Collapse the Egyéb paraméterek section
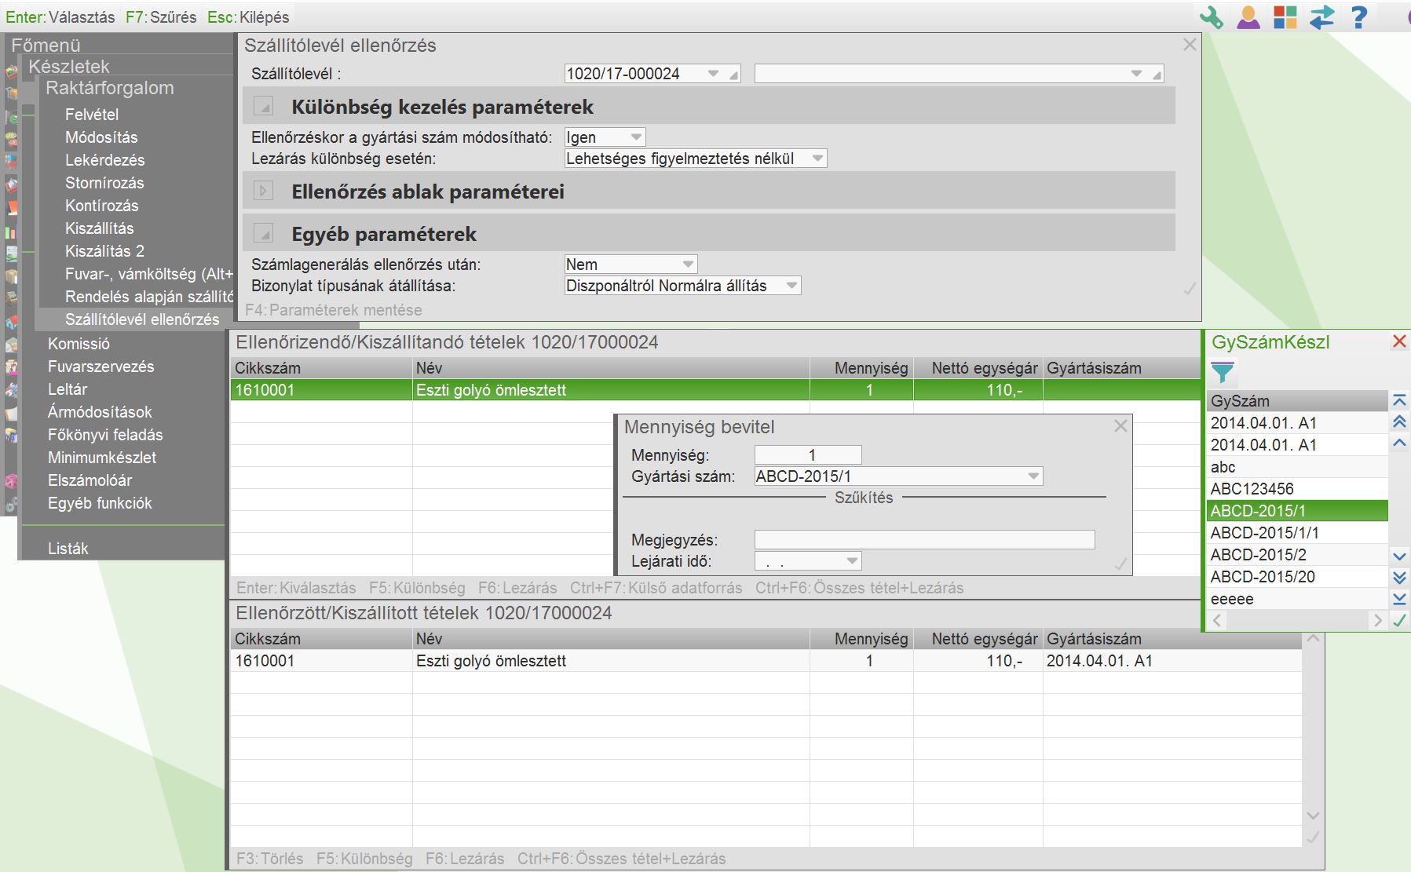This screenshot has height=872, width=1411. (x=263, y=233)
